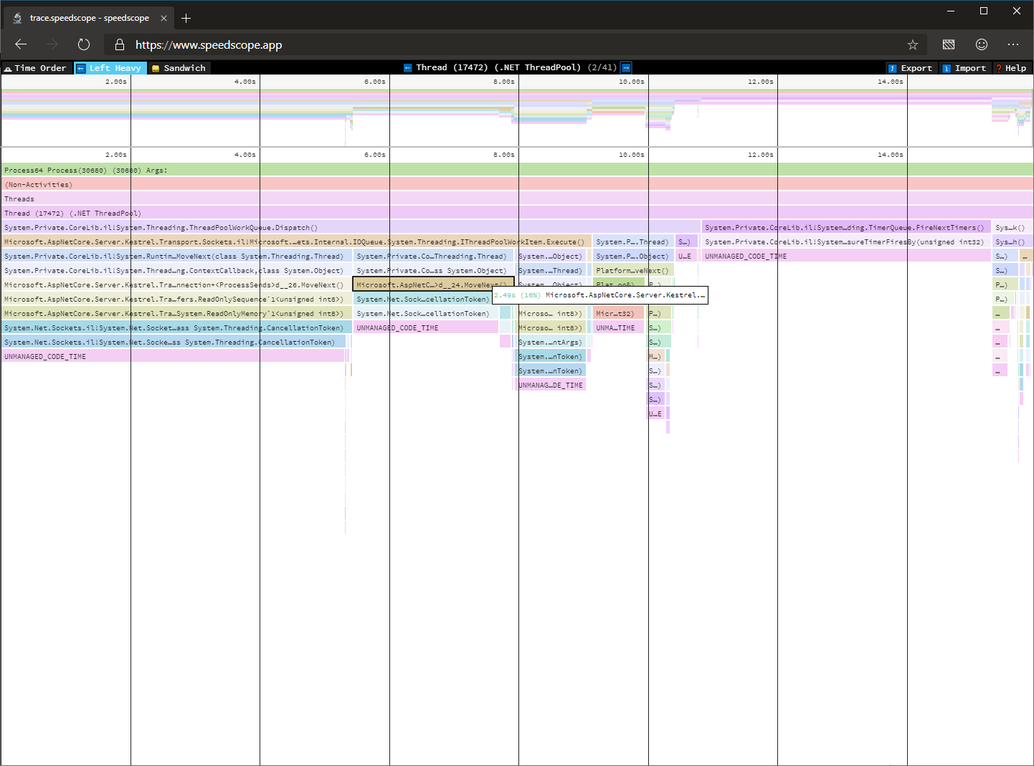1034x766 pixels.
Task: Select the System.Private.Co…Threading.Thread) frame
Action: [434, 256]
